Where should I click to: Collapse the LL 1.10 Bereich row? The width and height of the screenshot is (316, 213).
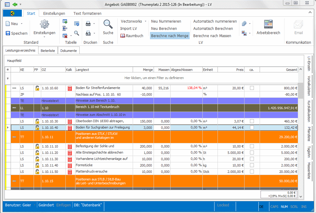point(14,108)
